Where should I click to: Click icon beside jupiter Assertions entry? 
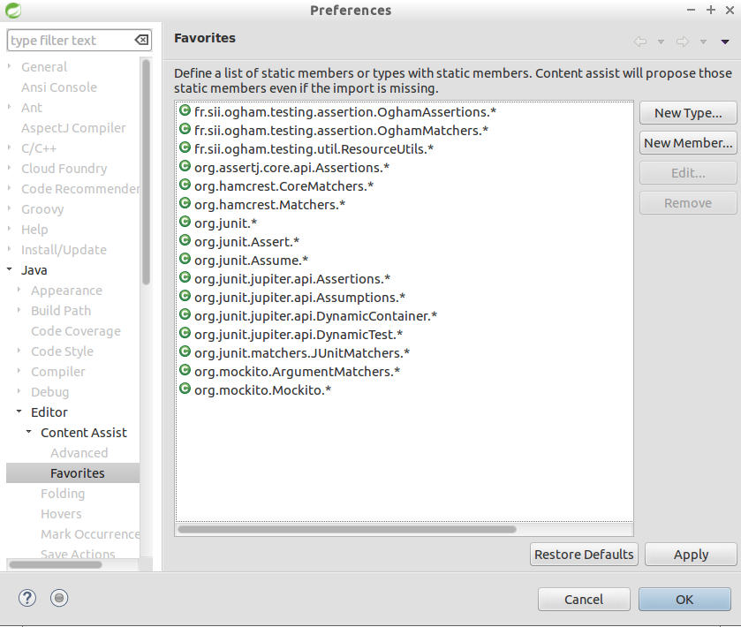[x=185, y=277]
